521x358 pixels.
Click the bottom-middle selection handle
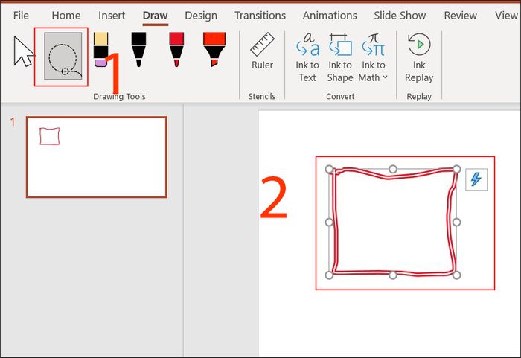click(x=393, y=275)
